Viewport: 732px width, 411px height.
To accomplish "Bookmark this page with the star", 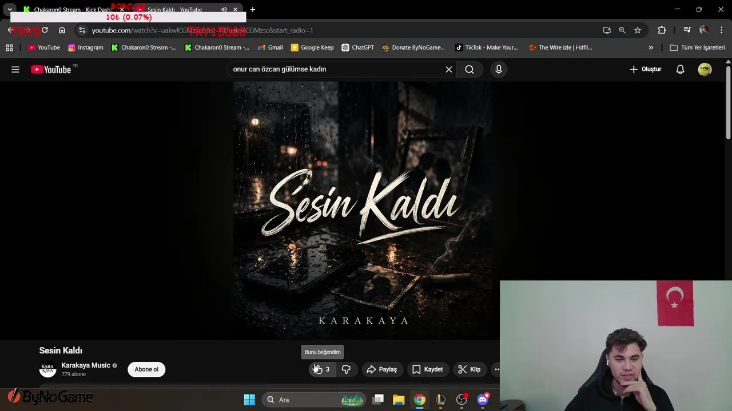I will pyautogui.click(x=638, y=30).
